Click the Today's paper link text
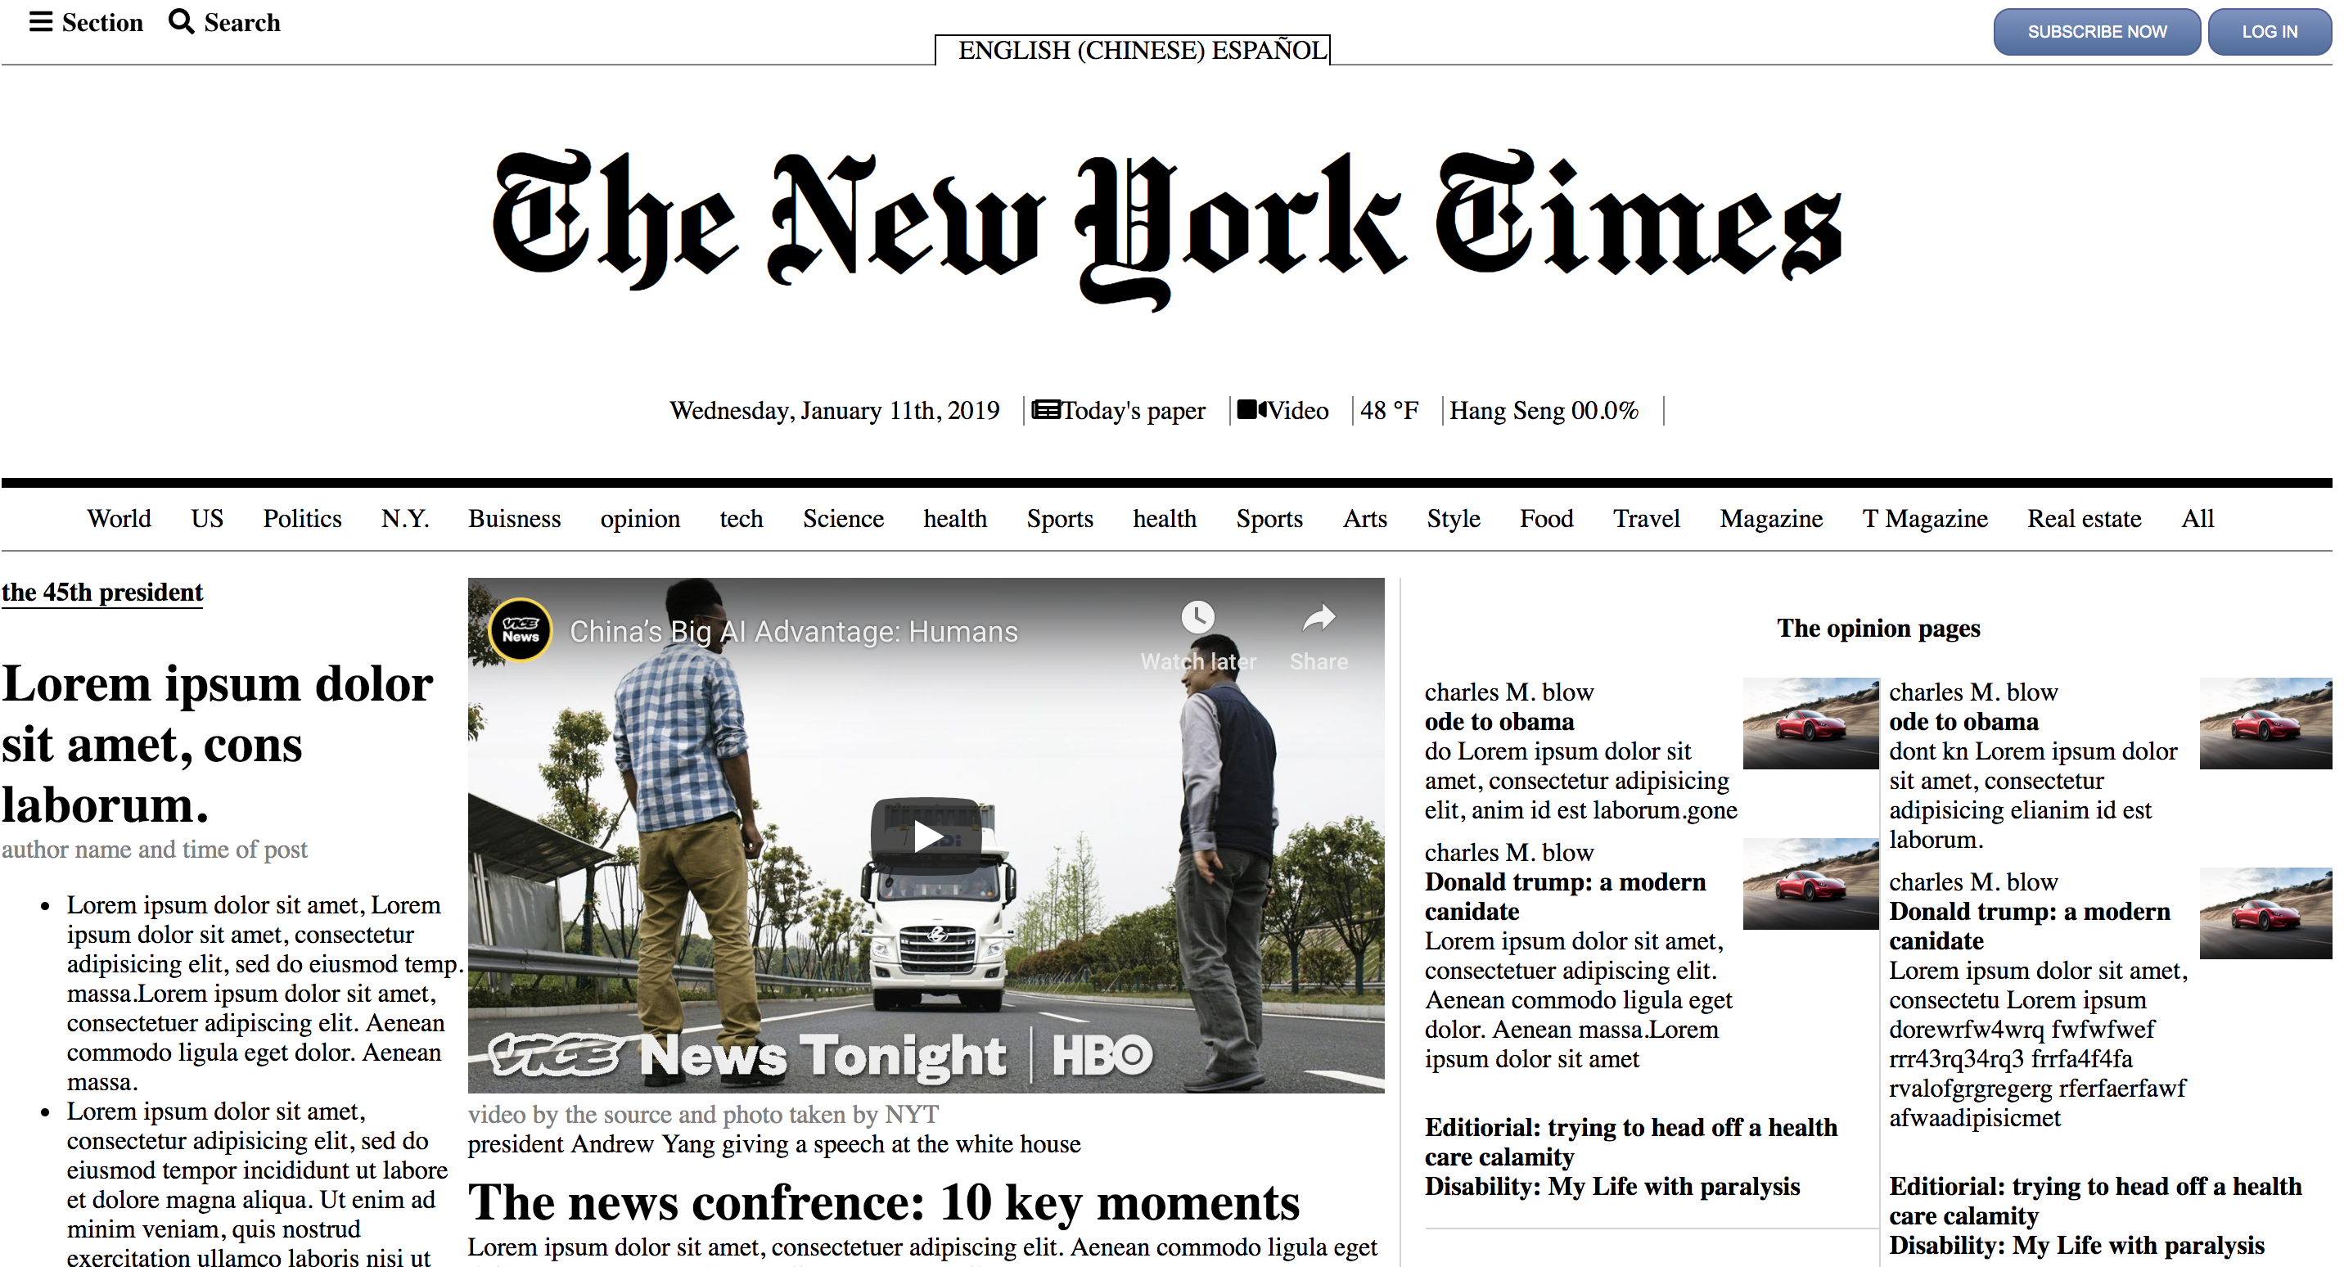 [1133, 411]
